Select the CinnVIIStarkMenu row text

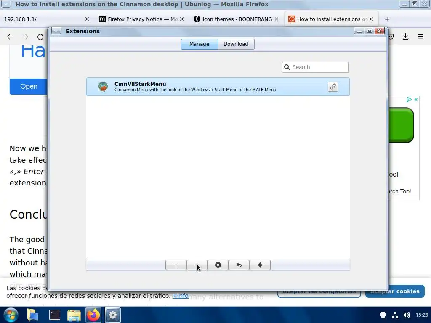195,87
